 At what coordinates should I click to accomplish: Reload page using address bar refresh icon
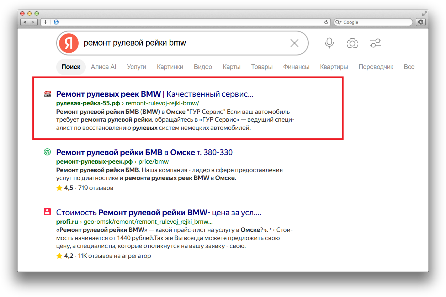click(326, 22)
